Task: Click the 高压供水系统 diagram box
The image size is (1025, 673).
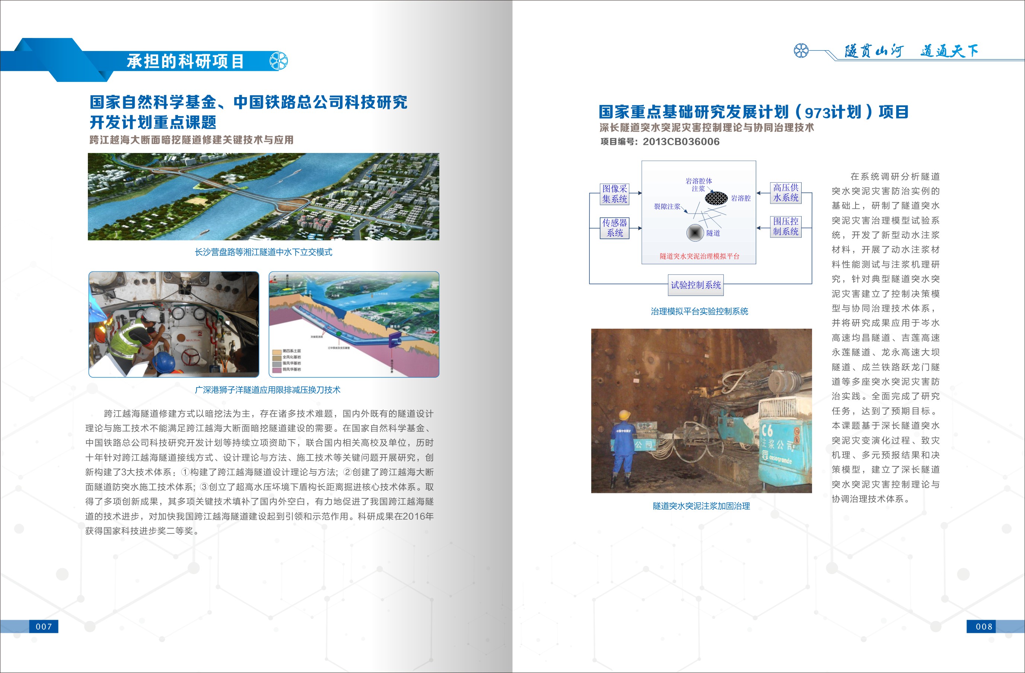Action: click(786, 192)
